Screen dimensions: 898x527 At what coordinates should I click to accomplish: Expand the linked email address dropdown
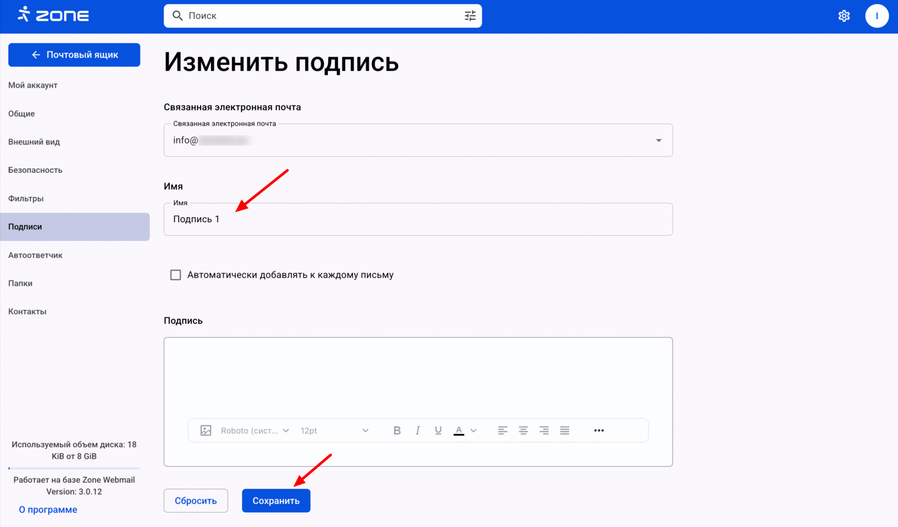[x=658, y=140]
